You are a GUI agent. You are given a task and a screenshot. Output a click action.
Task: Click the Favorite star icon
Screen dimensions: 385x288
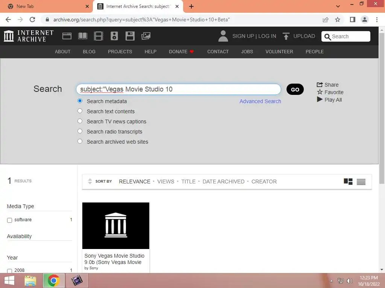tap(320, 92)
